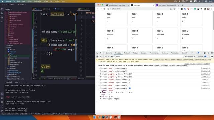The height and width of the screenshot is (120, 214).
Task: Open Chrome from the Dock
Action: (x=100, y=117)
